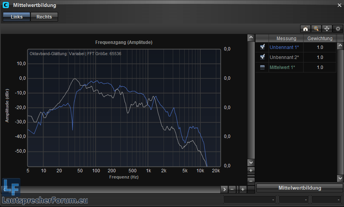344x207 pixels.
Task: Enable the Mittelwert 1* checkbox
Action: (262, 67)
